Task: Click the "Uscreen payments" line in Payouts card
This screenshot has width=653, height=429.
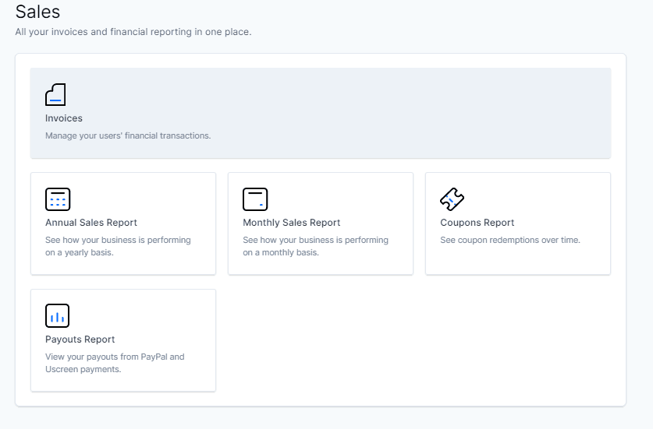Action: pos(83,370)
